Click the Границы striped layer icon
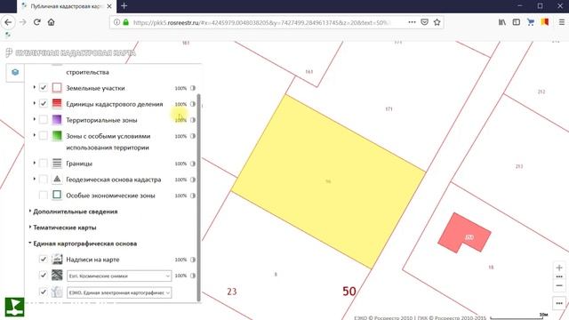Screen dimensions: 569x320 tap(57, 164)
